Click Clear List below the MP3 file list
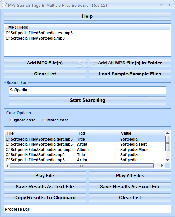 45,74
